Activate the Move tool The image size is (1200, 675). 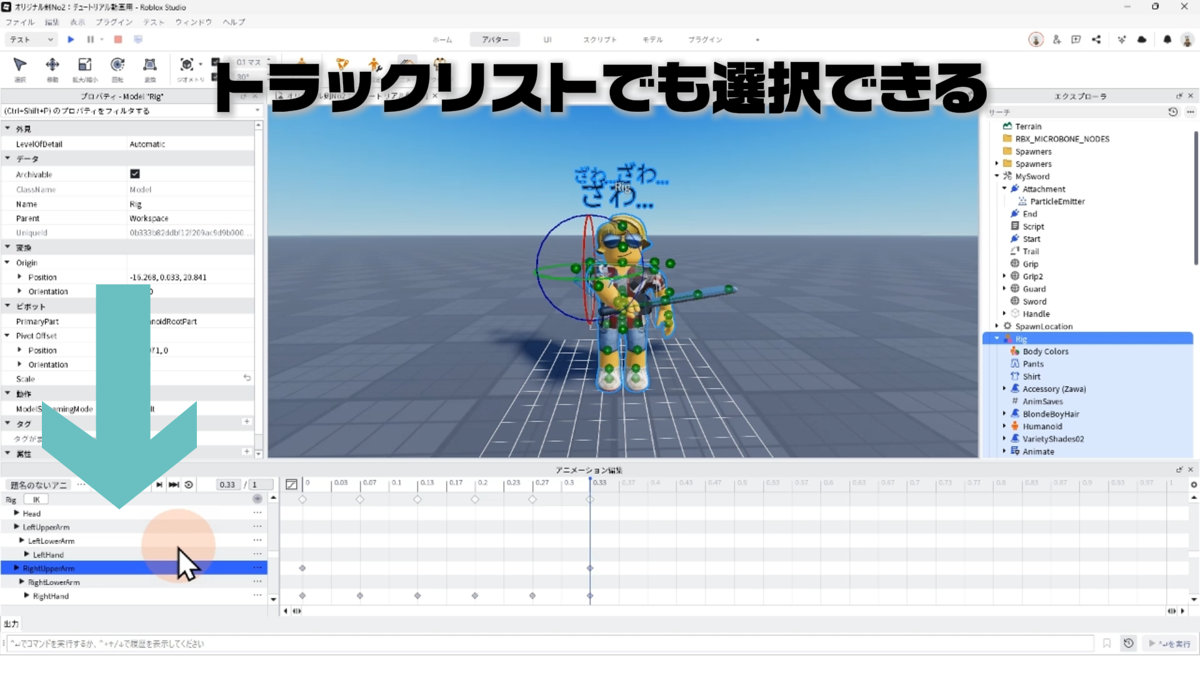(52, 65)
